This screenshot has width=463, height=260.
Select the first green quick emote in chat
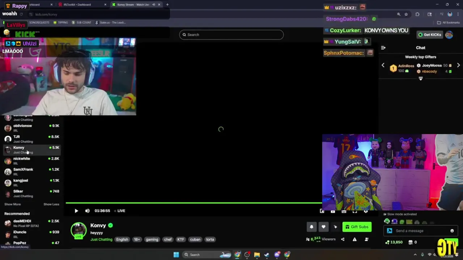click(x=387, y=222)
